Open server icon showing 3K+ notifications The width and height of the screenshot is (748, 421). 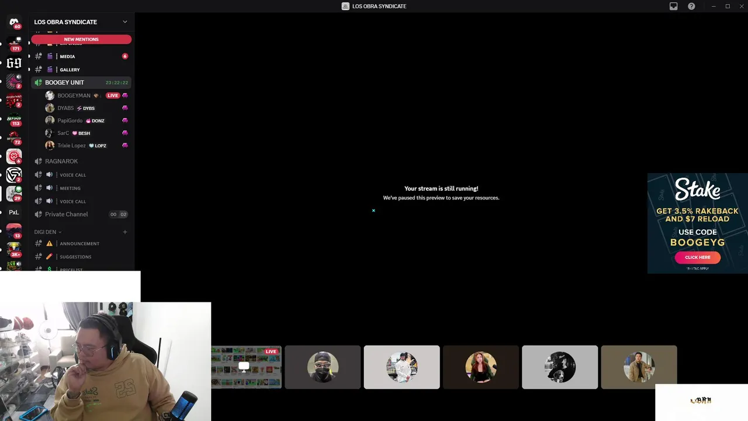tap(14, 250)
